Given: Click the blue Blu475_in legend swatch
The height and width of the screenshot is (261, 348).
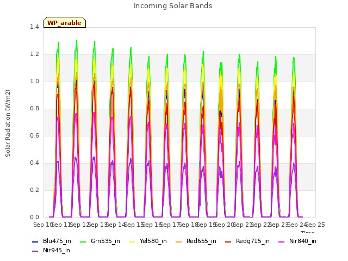Looking at the screenshot, I should pos(35,241).
